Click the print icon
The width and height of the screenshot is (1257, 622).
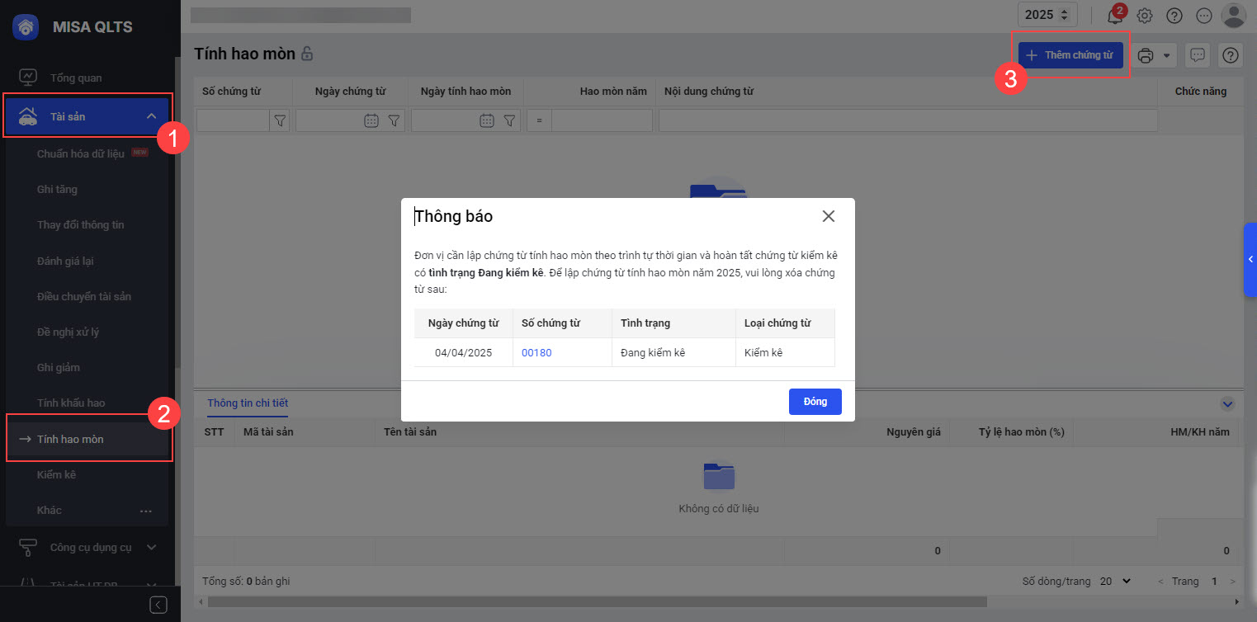(1146, 55)
